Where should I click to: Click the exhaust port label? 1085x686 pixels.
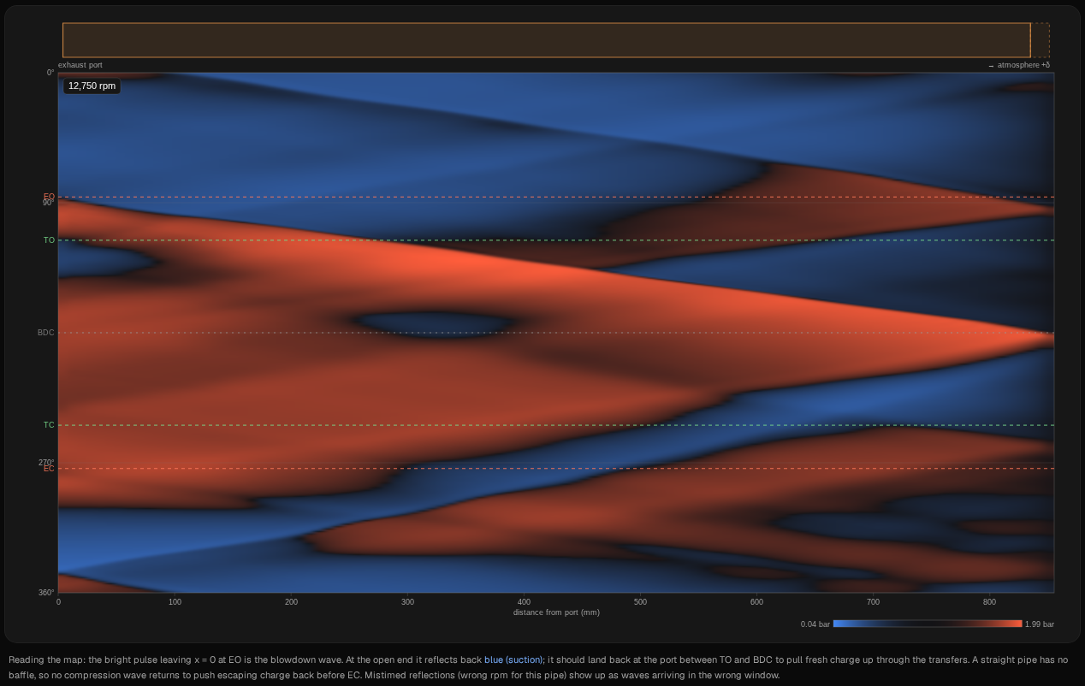coord(80,65)
